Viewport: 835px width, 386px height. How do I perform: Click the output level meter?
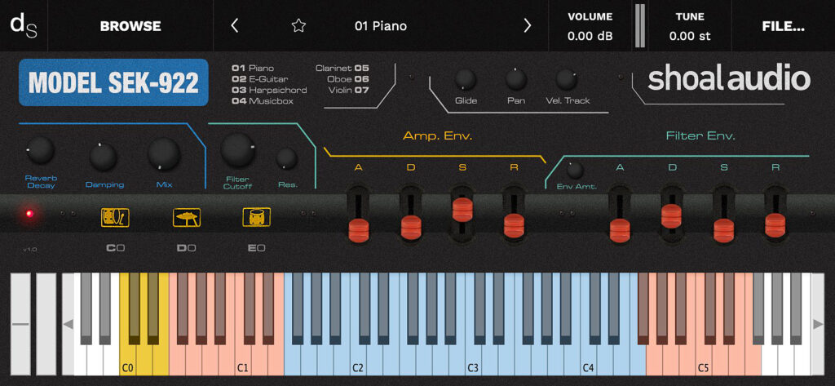[x=640, y=26]
